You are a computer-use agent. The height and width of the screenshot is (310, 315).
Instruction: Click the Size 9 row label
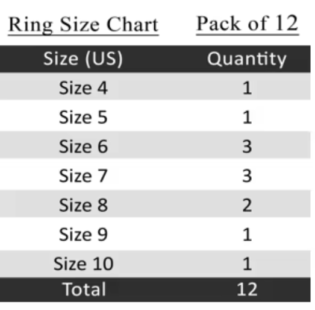pyautogui.click(x=83, y=235)
